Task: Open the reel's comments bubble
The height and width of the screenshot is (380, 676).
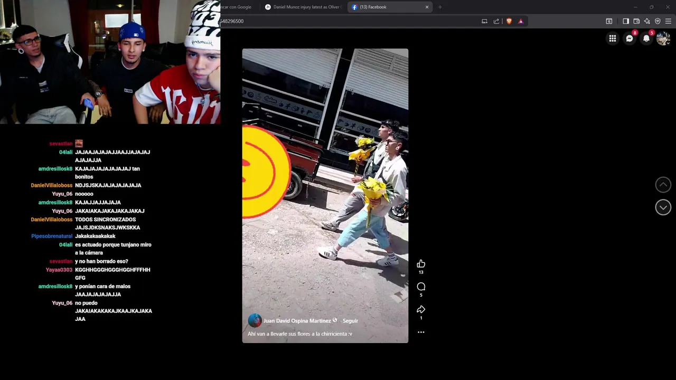Action: point(421,287)
